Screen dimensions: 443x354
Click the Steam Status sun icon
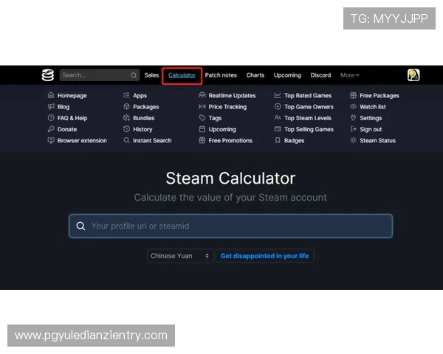tap(353, 140)
